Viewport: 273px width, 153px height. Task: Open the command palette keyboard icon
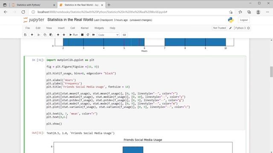coord(124,35)
